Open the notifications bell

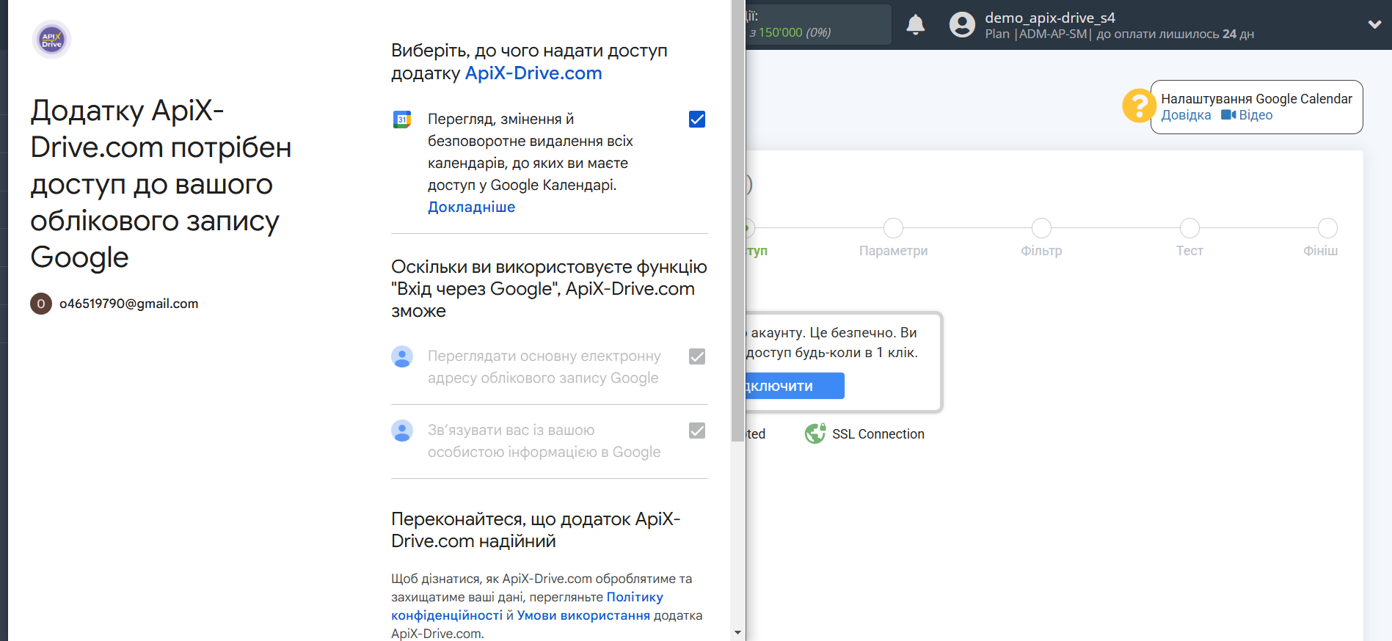(916, 25)
